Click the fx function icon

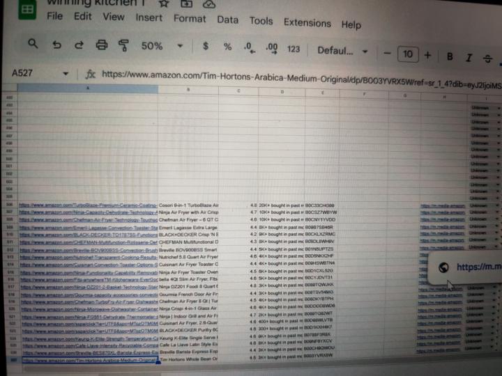90,75
